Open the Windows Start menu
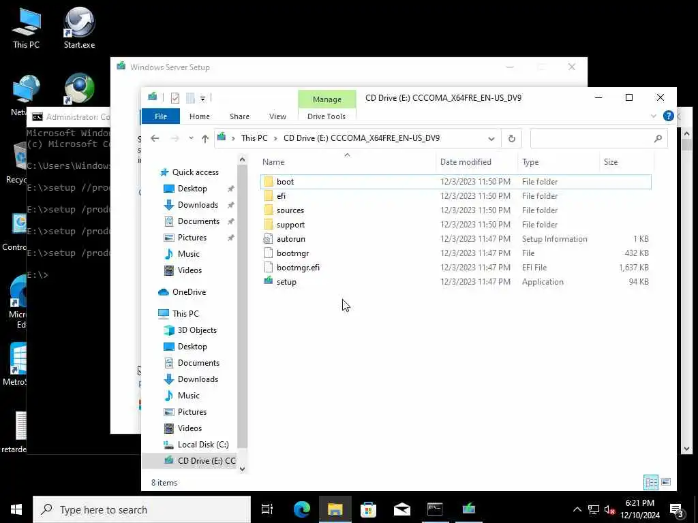Screen dimensions: 698x523 [x=16, y=509]
